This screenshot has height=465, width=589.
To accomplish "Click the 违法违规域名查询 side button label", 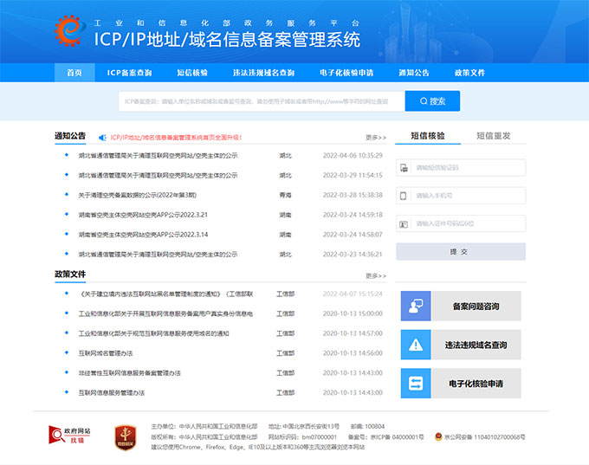I will [x=476, y=345].
